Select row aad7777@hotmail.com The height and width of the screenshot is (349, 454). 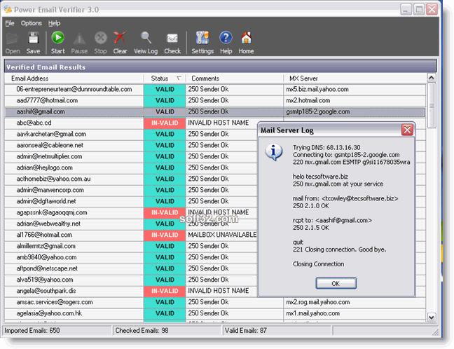(215, 100)
